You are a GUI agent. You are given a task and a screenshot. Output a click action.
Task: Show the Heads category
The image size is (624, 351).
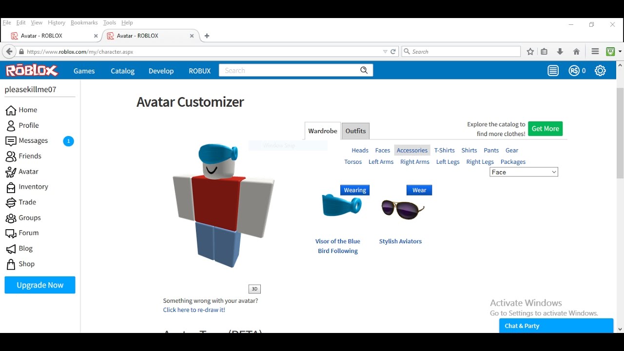point(360,151)
